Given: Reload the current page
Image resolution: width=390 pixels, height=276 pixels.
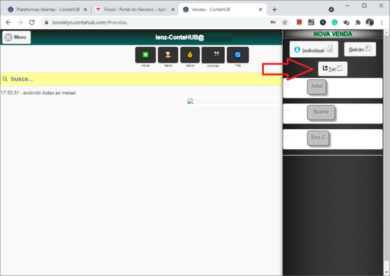Looking at the screenshot, I should point(32,22).
